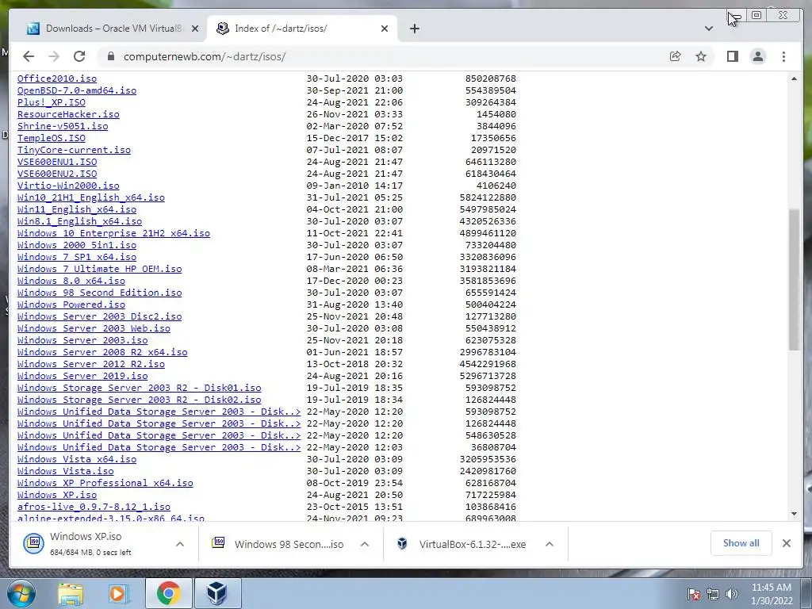Image resolution: width=812 pixels, height=609 pixels.
Task: Select the Index of /~dartz/isos/ tab
Action: pos(302,29)
